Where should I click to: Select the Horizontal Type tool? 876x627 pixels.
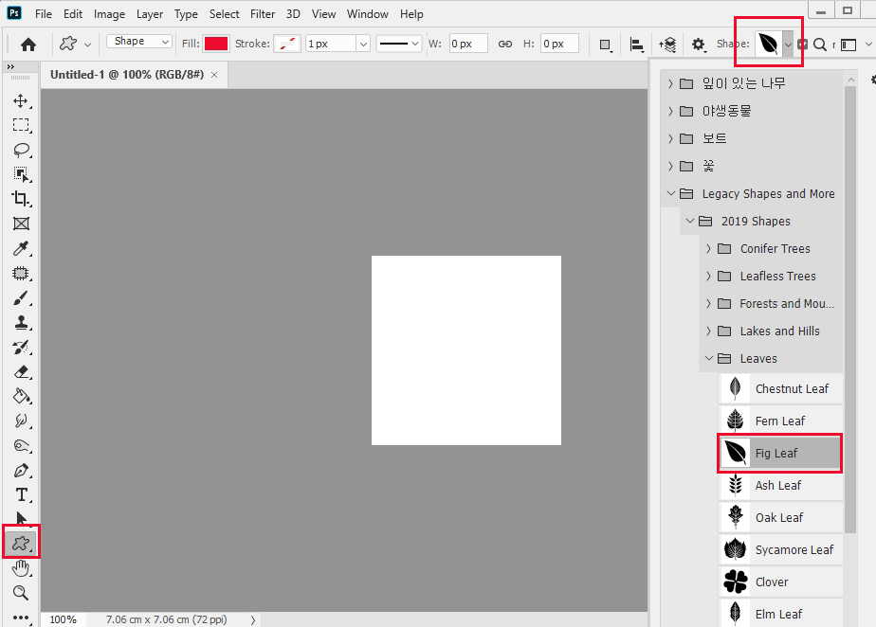pos(21,494)
